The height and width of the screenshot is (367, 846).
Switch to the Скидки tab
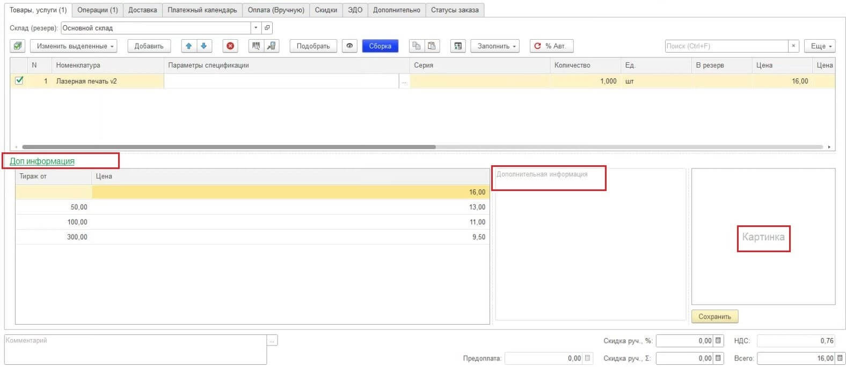pyautogui.click(x=326, y=10)
